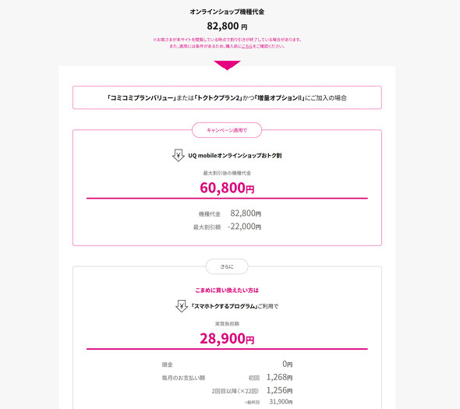Click the 「スマホトクするプログラム」ご利用で text
Viewport: 460px width, 409px height.
[x=235, y=306]
